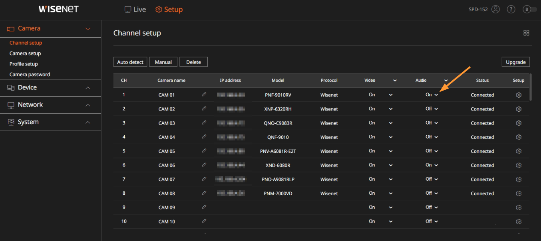Open the Video dropdown for CAM 08
The image size is (541, 241).
point(391,193)
